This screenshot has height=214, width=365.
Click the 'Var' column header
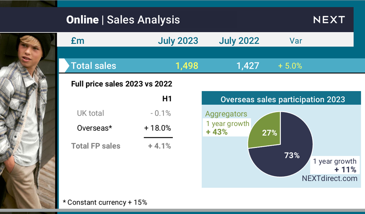296,41
